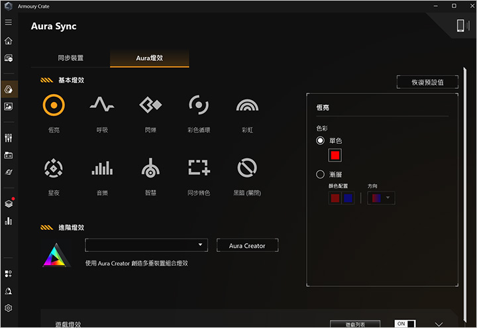Select the 呼吸 breathing effect
Image resolution: width=477 pixels, height=328 pixels.
(102, 105)
